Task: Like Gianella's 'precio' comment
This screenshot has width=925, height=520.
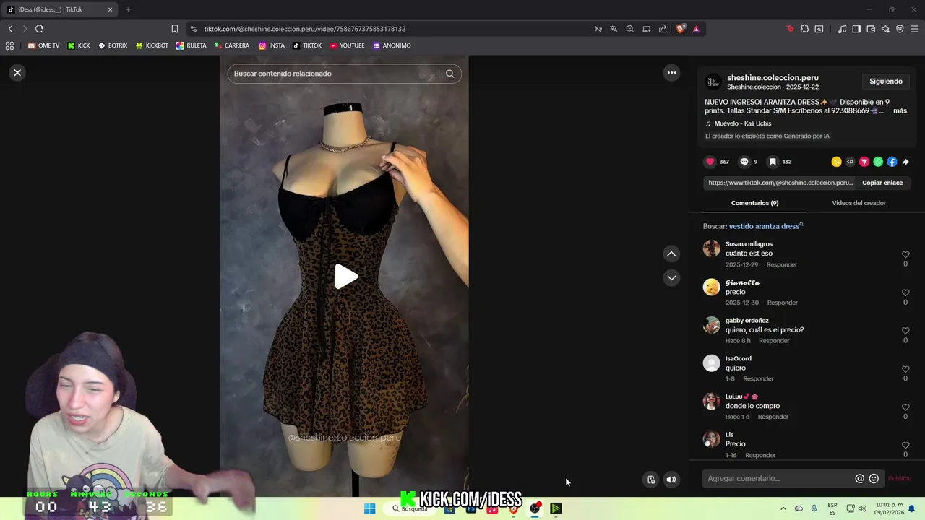Action: tap(905, 293)
